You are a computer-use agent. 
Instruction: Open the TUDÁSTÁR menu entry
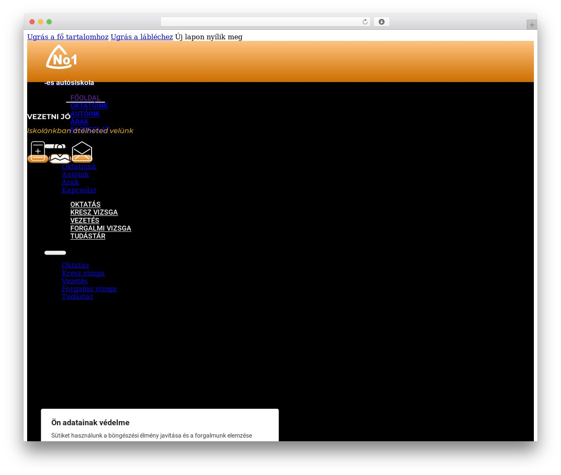[88, 236]
